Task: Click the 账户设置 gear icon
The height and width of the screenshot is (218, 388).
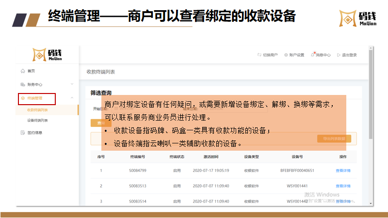Action: coord(286,55)
